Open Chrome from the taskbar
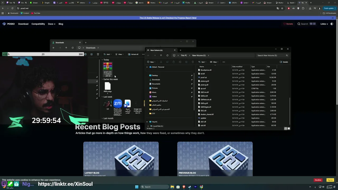 201,187
